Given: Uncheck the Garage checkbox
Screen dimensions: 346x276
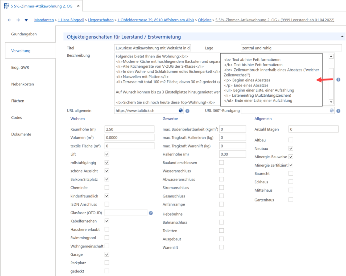Looking at the screenshot, I should tap(107, 254).
